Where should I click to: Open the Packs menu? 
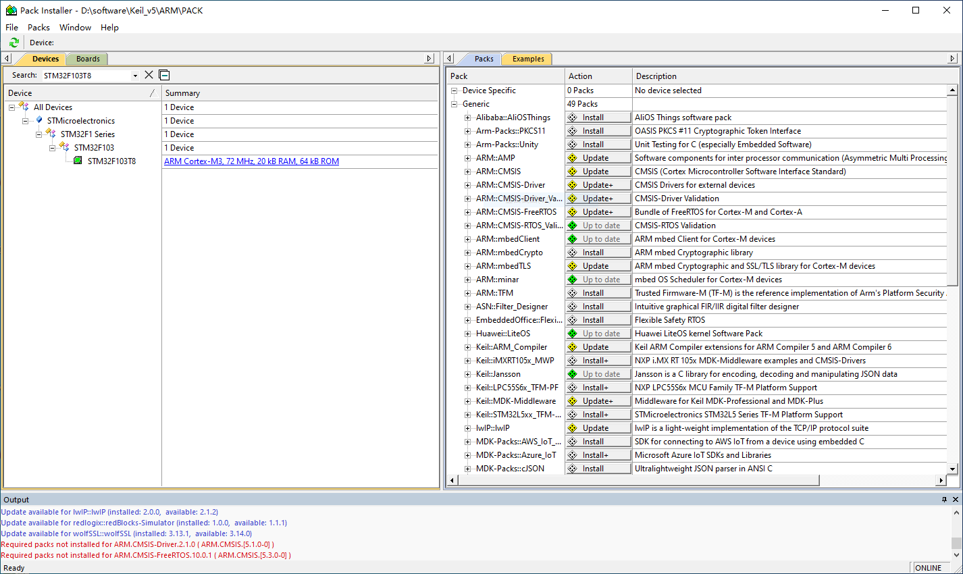coord(38,27)
